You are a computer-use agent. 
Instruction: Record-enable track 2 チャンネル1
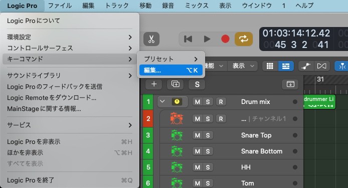tap(221, 119)
